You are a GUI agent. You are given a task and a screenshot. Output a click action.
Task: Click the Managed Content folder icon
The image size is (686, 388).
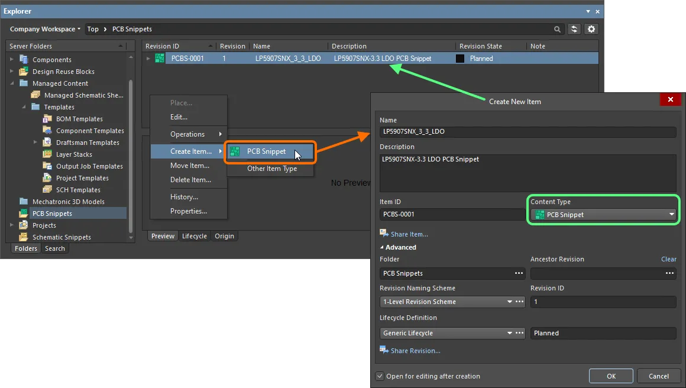click(24, 83)
